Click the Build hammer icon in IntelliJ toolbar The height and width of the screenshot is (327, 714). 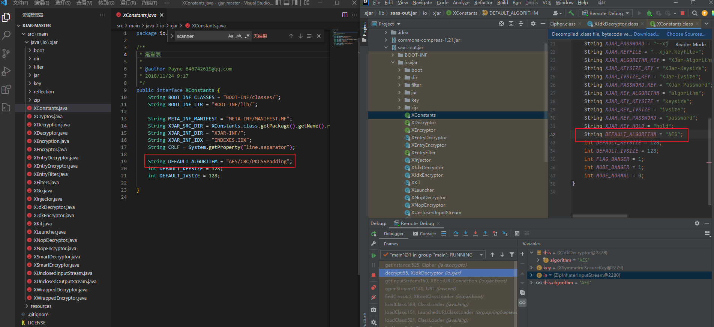pos(571,13)
